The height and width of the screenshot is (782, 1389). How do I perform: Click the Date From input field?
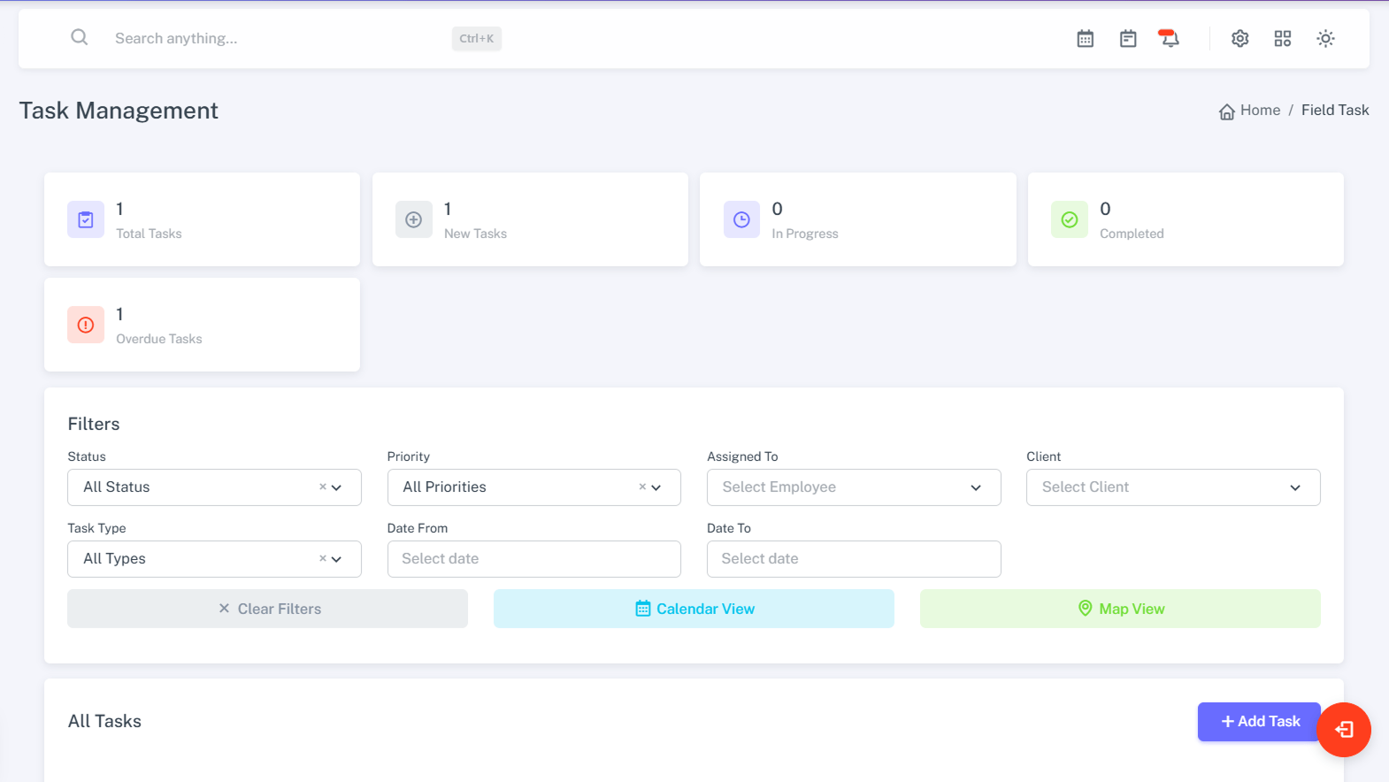[x=533, y=559]
